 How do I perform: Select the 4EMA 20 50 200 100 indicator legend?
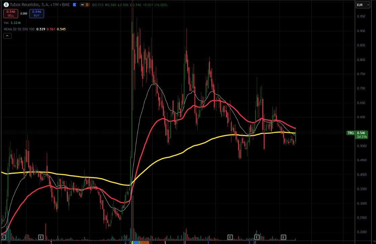[x=19, y=29]
